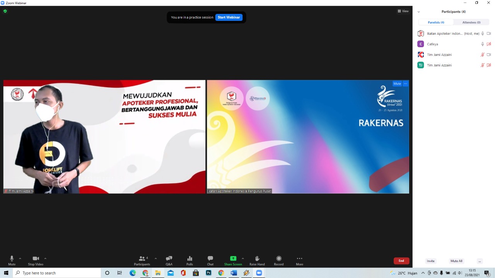The image size is (495, 278).
Task: Open the Mail app from taskbar
Action: tap(171, 273)
